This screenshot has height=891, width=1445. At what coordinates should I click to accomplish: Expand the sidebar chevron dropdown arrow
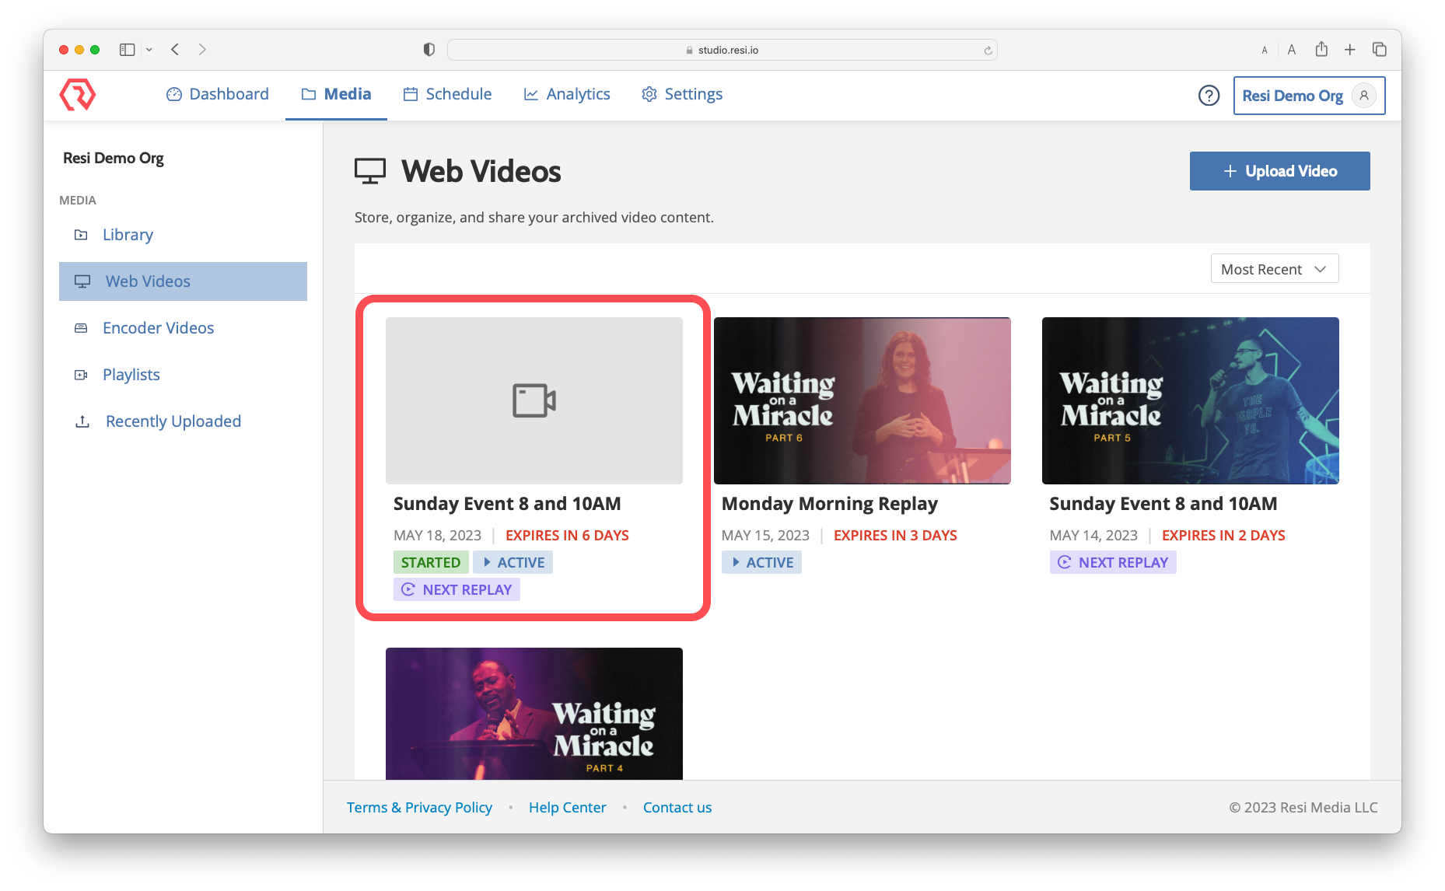(x=149, y=50)
